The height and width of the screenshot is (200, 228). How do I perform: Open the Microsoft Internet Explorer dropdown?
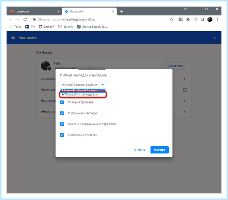[x=83, y=85]
